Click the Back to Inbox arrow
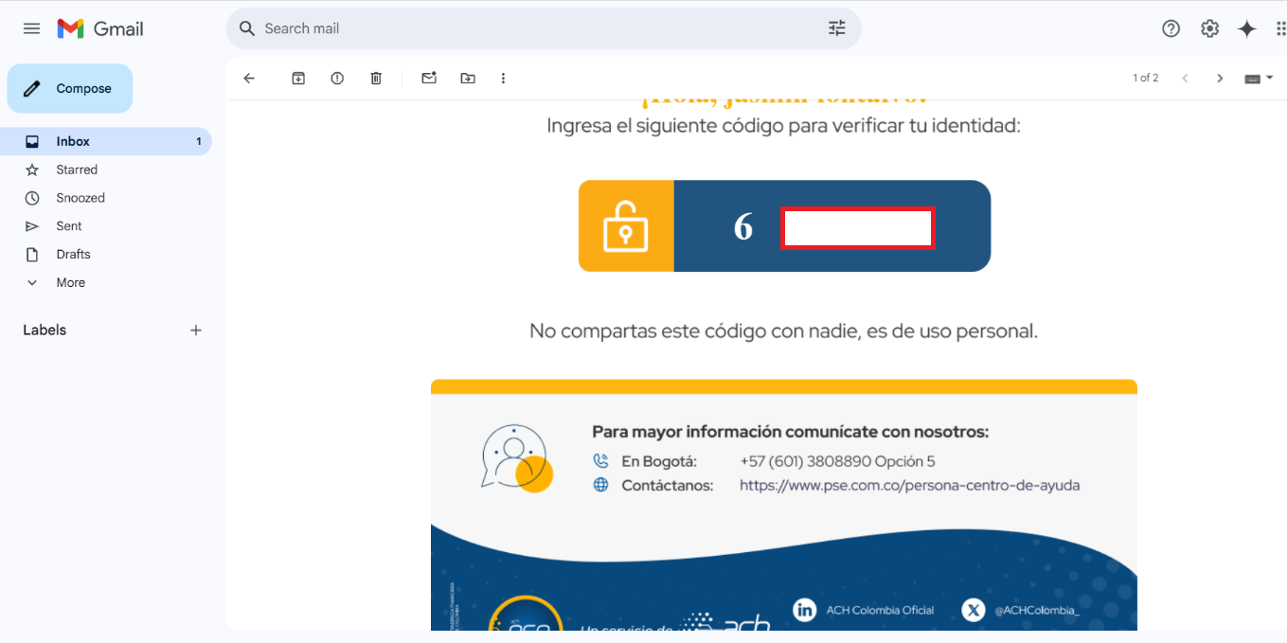 coord(249,79)
